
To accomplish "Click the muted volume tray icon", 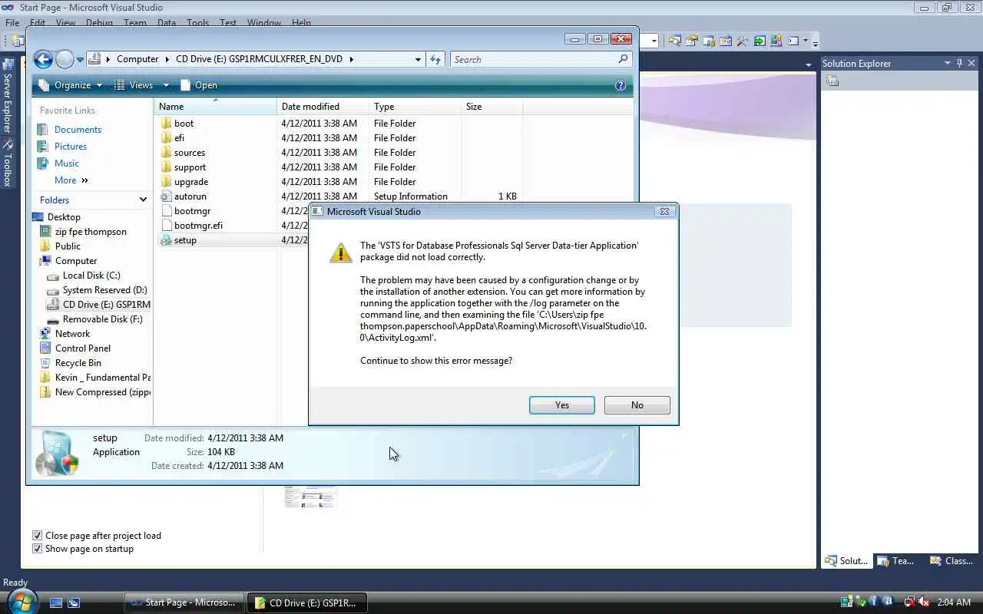I will [x=924, y=602].
